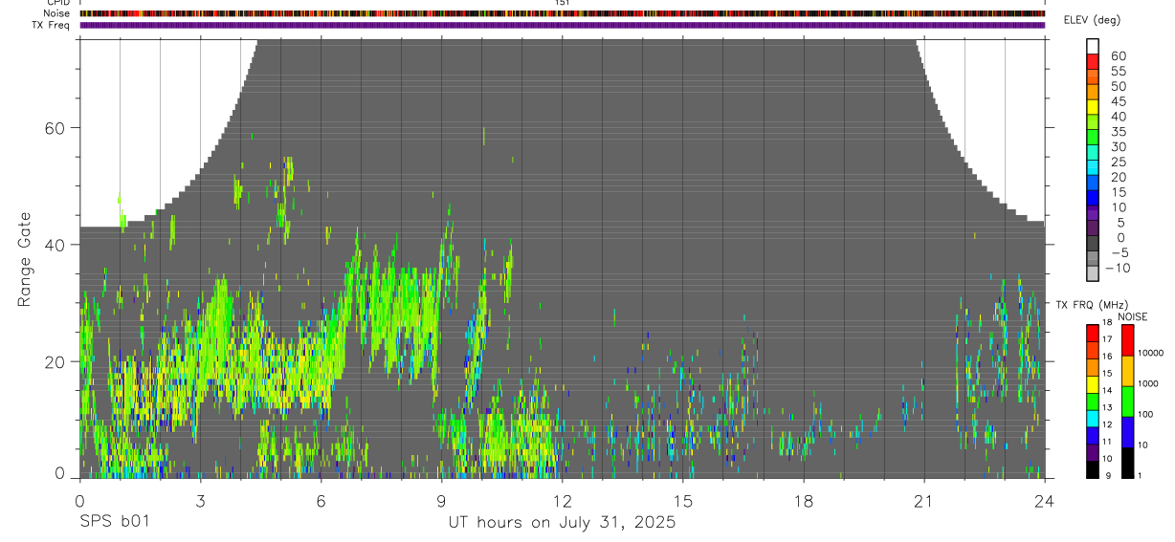The width and height of the screenshot is (1175, 542).
Task: Click the white top segment of ELEV colorbar
Action: (x=1093, y=46)
